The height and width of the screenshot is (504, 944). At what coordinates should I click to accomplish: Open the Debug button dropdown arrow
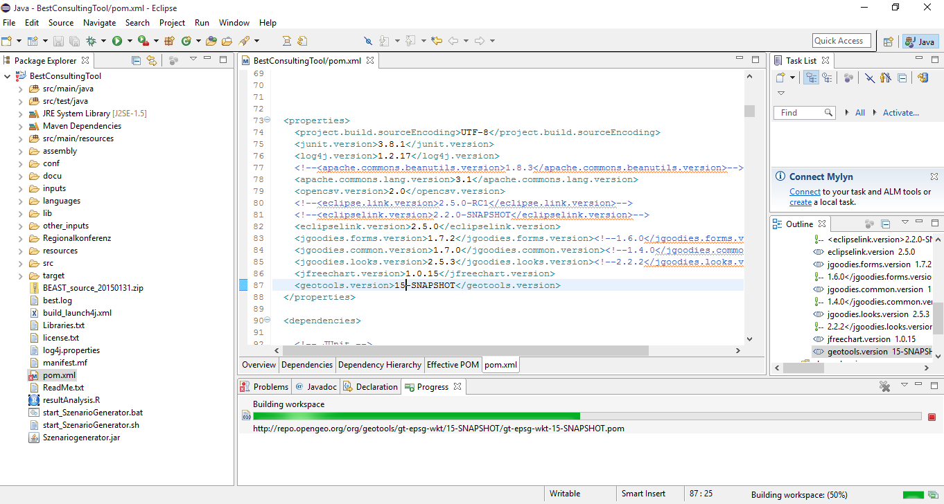(103, 41)
